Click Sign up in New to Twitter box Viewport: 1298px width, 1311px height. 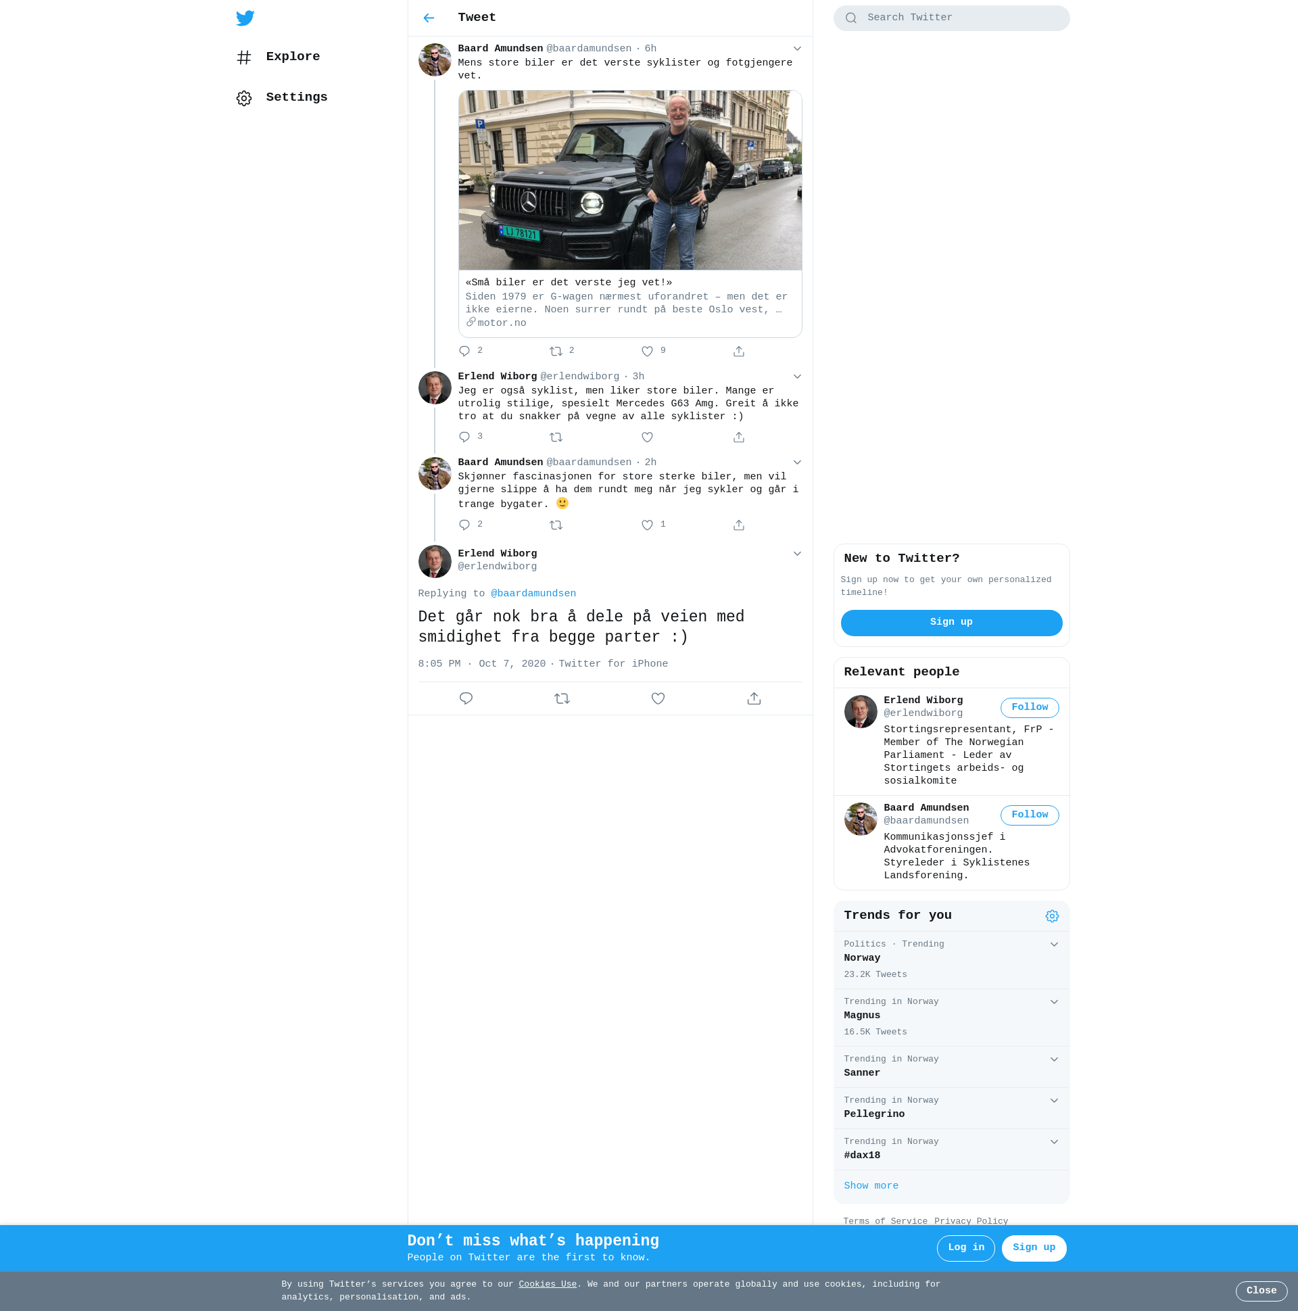[x=951, y=622]
